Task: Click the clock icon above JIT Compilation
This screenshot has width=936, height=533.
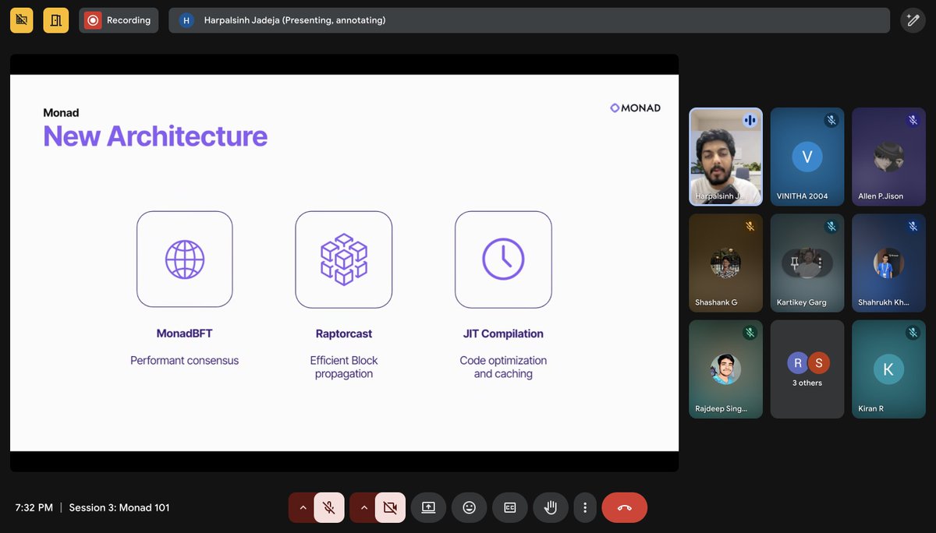Action: click(x=503, y=259)
